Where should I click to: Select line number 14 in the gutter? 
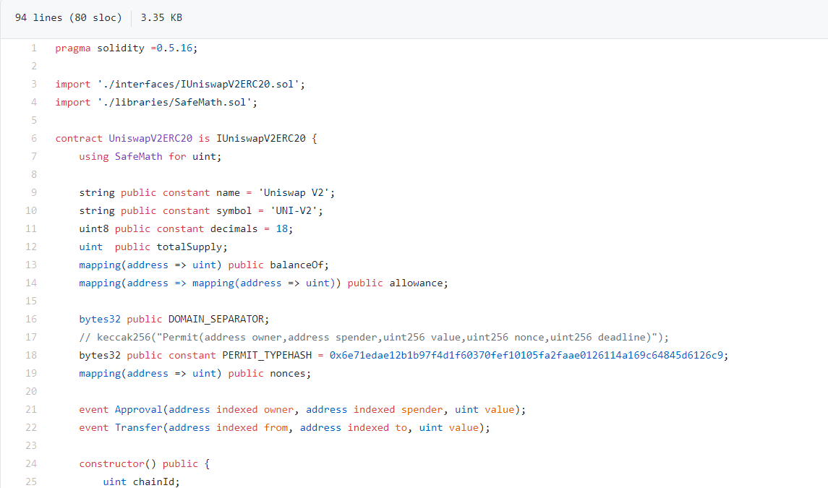click(x=31, y=283)
